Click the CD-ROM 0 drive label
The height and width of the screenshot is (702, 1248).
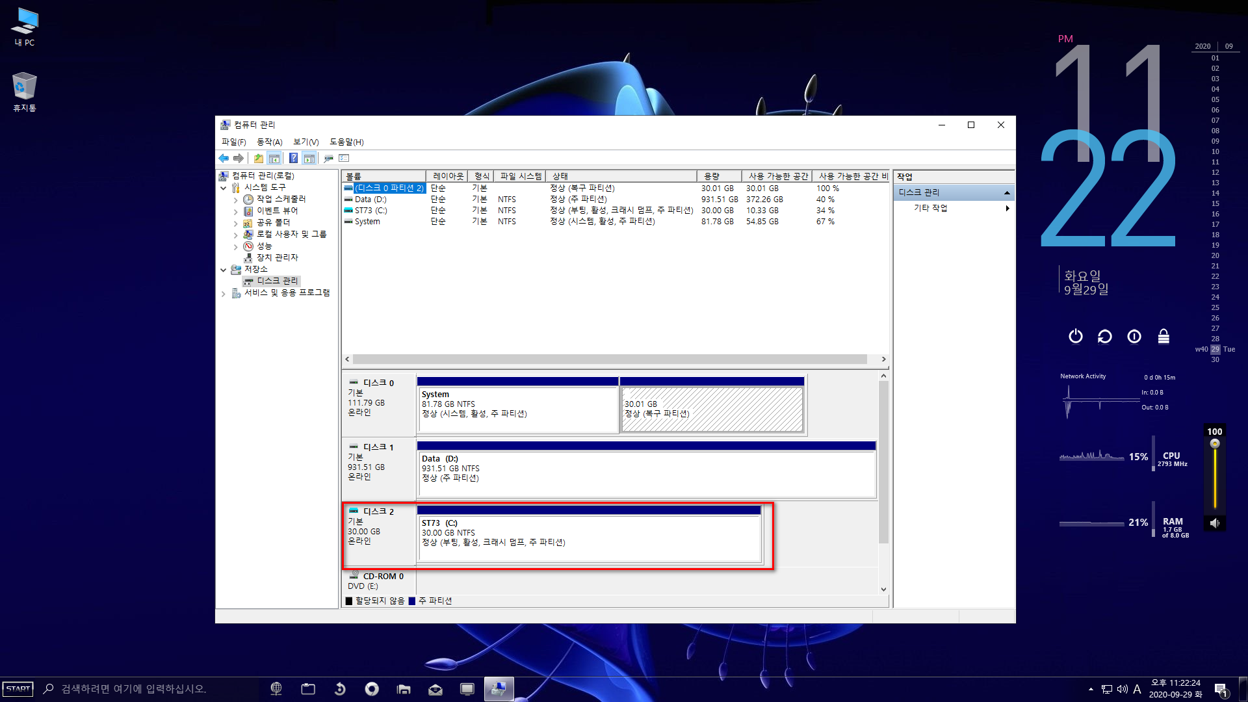383,577
